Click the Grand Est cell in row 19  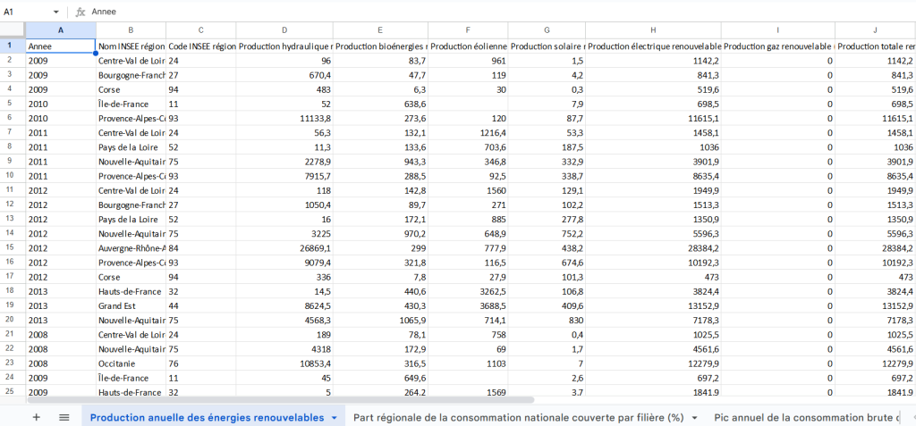pyautogui.click(x=131, y=305)
